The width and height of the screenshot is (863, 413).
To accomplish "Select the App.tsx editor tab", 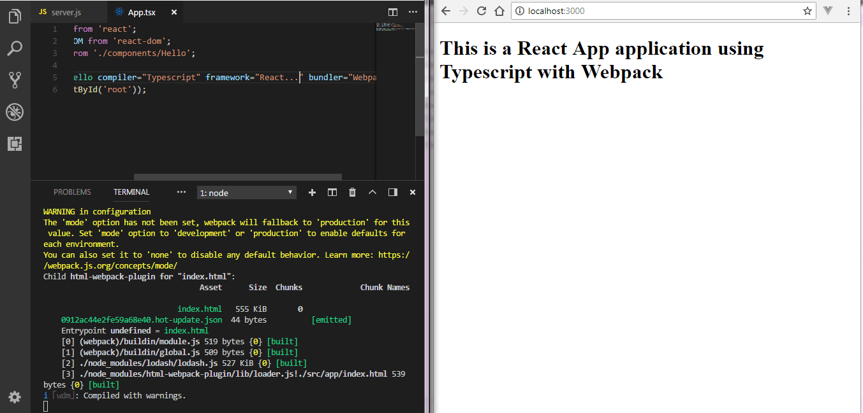I will click(x=142, y=12).
